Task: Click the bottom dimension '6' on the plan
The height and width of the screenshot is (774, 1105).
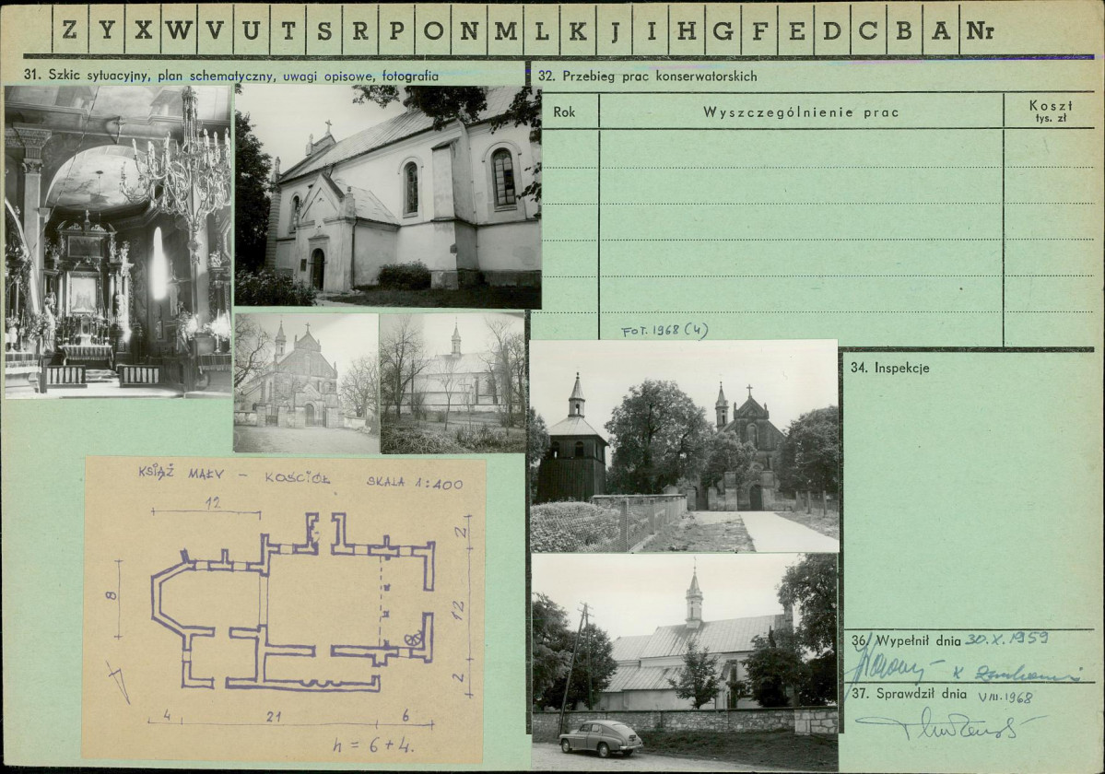Action: pos(406,715)
